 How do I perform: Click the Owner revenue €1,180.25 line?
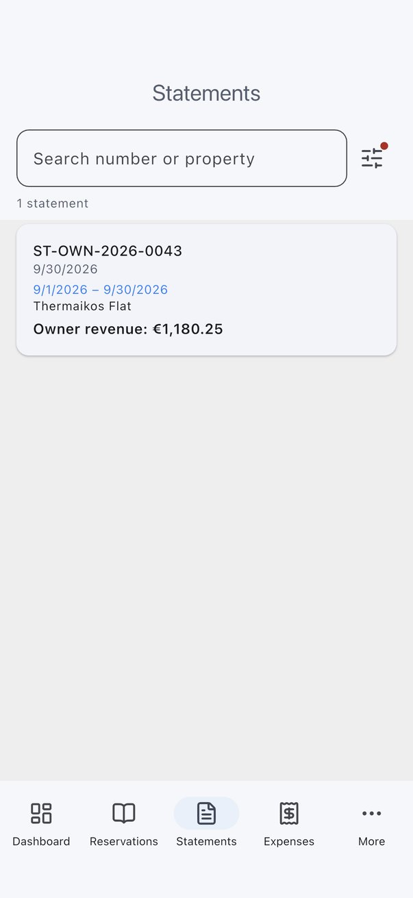tap(128, 329)
